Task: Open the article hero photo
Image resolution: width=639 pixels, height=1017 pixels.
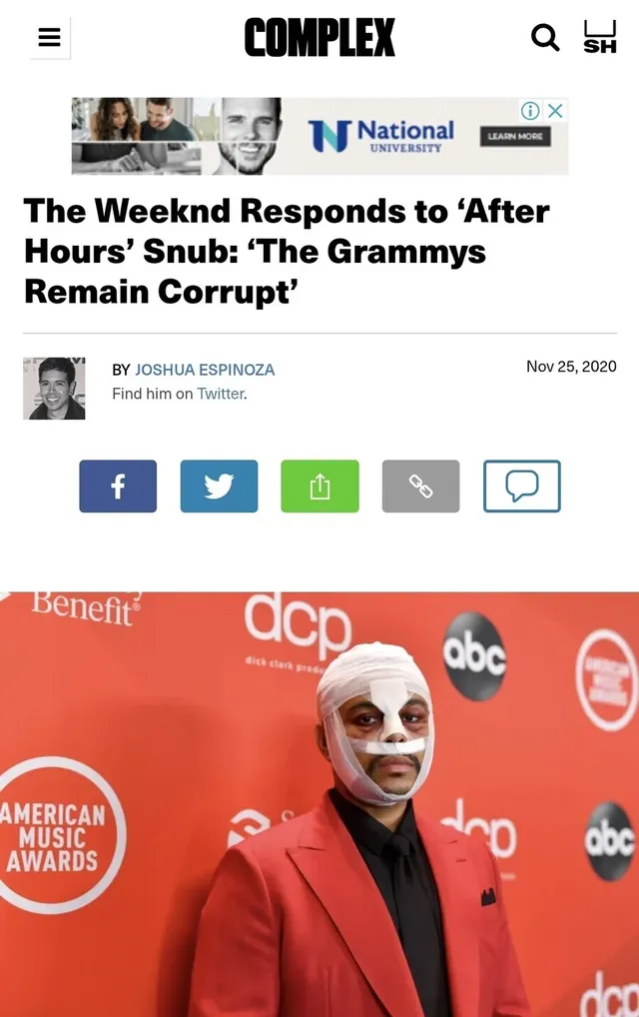Action: click(x=319, y=804)
